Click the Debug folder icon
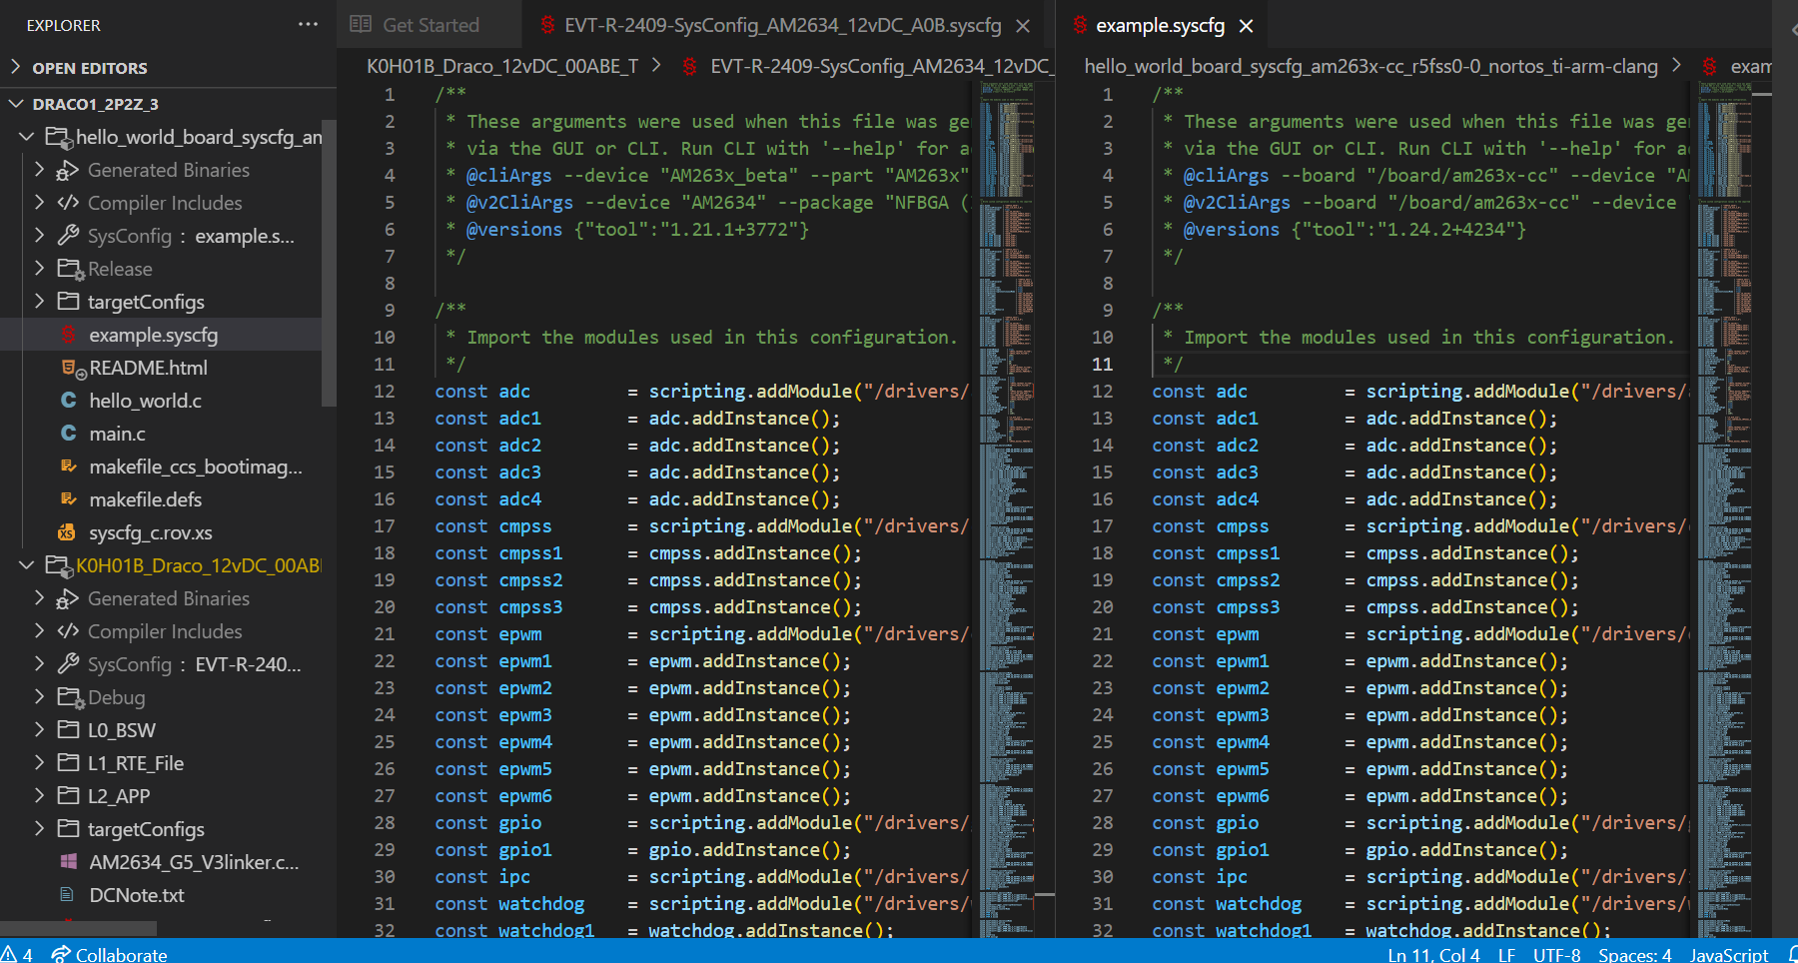The width and height of the screenshot is (1798, 963). click(69, 697)
